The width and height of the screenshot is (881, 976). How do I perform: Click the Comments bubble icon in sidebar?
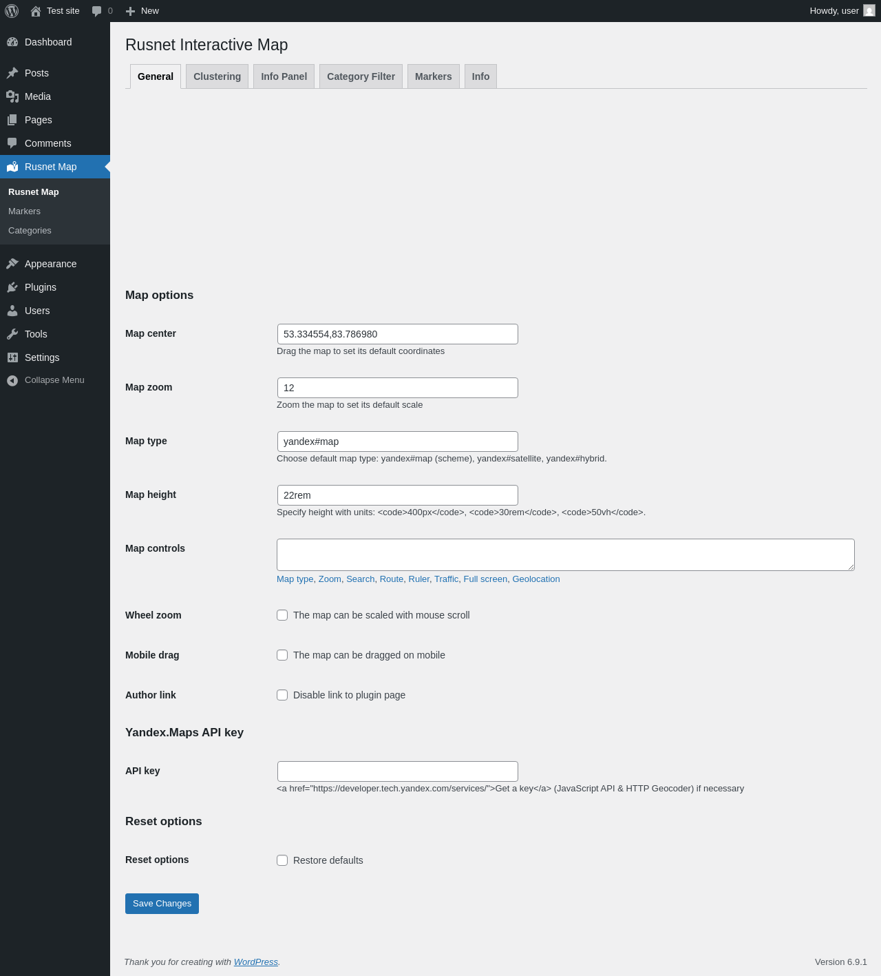[x=12, y=143]
